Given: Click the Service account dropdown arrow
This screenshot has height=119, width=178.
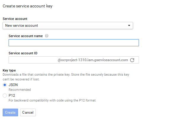Looking at the screenshot, I should click(129, 26).
